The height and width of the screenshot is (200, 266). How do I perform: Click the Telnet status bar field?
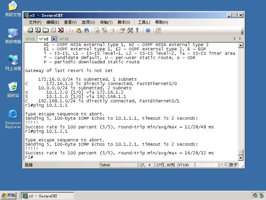click(x=119, y=165)
